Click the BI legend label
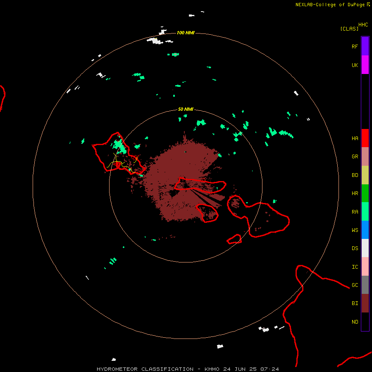The image size is (372, 372). pos(355,303)
